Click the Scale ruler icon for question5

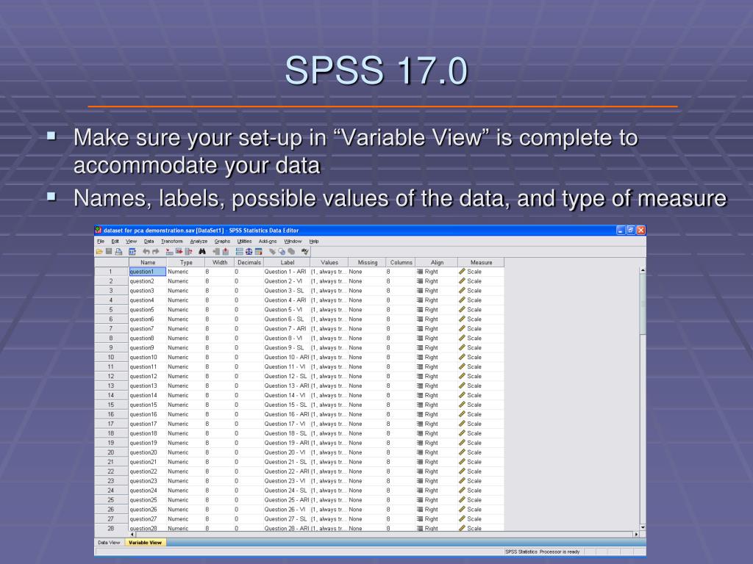pos(462,309)
